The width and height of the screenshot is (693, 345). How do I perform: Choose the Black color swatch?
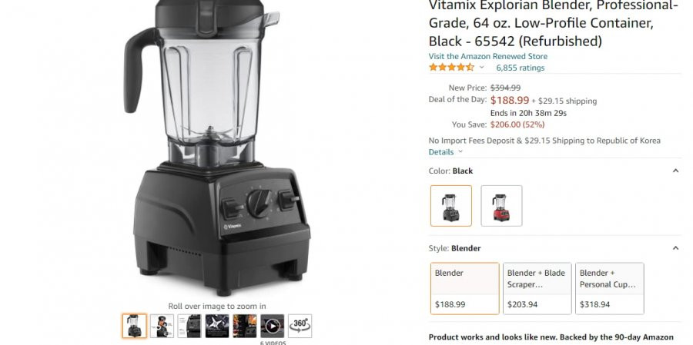click(451, 206)
